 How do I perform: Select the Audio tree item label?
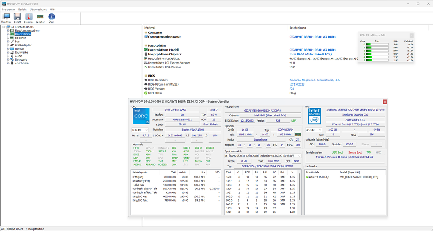pyautogui.click(x=19, y=56)
